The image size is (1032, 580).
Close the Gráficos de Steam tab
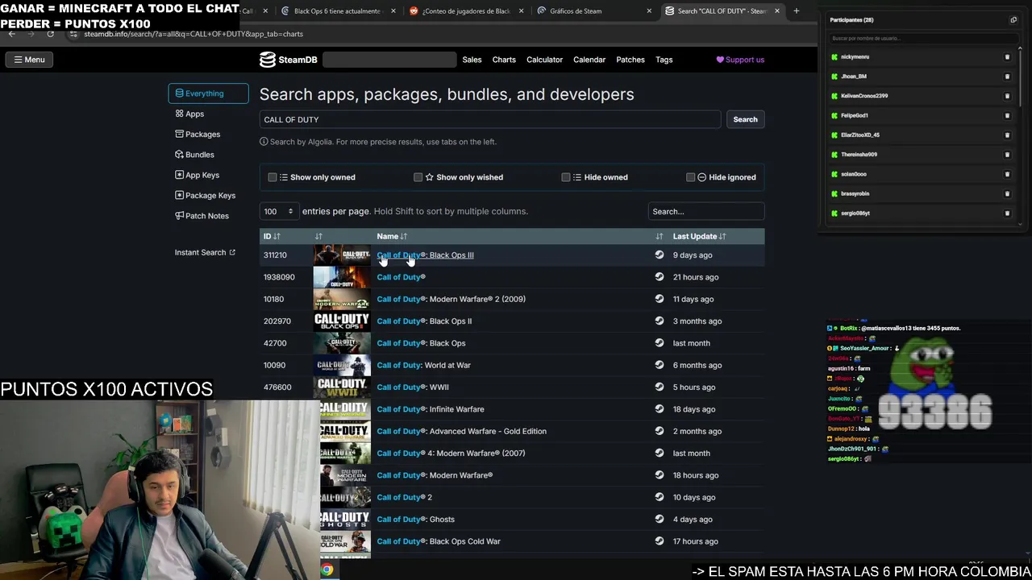(649, 11)
